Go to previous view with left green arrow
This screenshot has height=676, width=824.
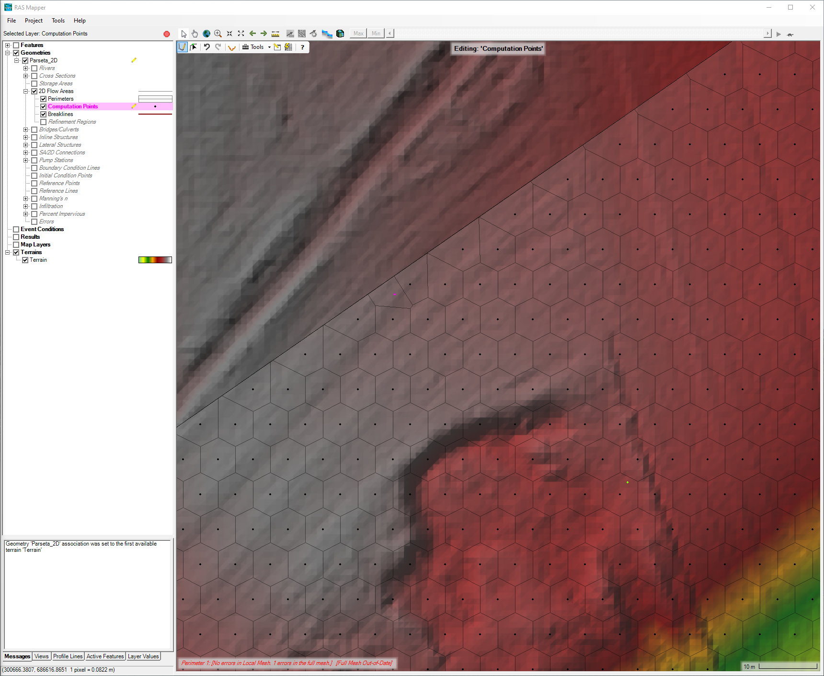click(x=252, y=34)
